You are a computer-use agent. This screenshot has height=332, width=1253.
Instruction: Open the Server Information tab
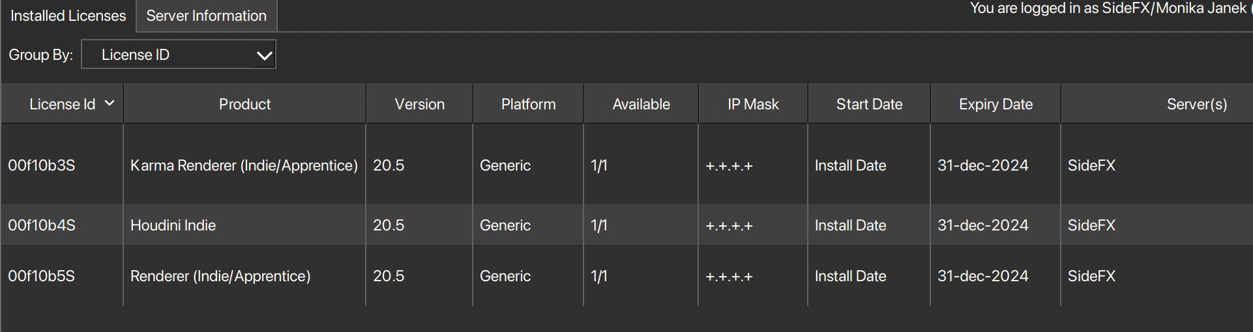[206, 16]
